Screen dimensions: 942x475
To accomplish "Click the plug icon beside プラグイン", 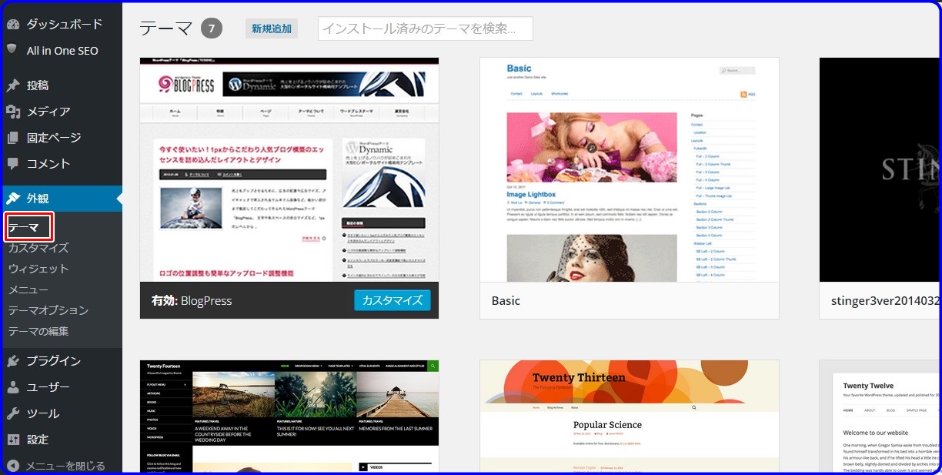I will [x=12, y=361].
